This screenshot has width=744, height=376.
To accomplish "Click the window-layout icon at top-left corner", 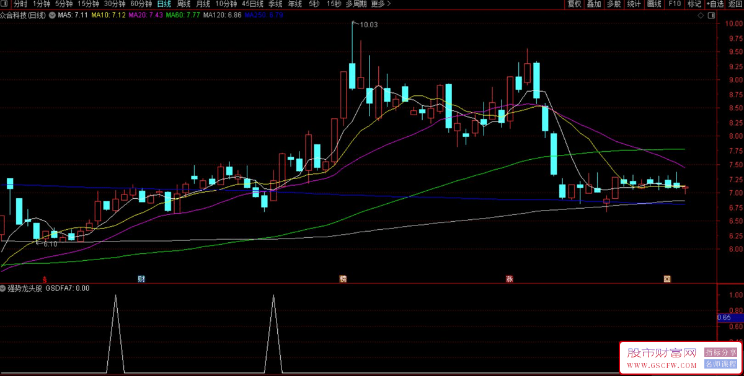I will 5,4.
